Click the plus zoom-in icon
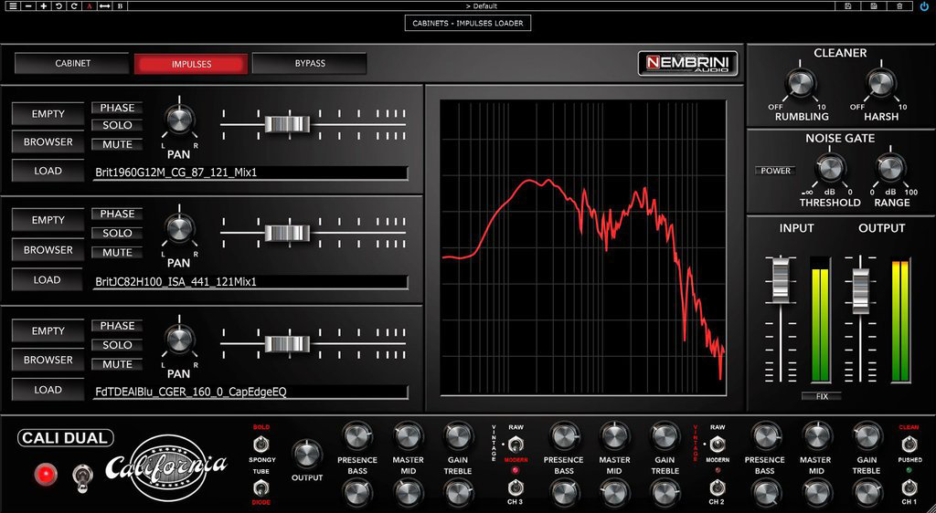Viewport: 936px width, 513px height. point(44,6)
